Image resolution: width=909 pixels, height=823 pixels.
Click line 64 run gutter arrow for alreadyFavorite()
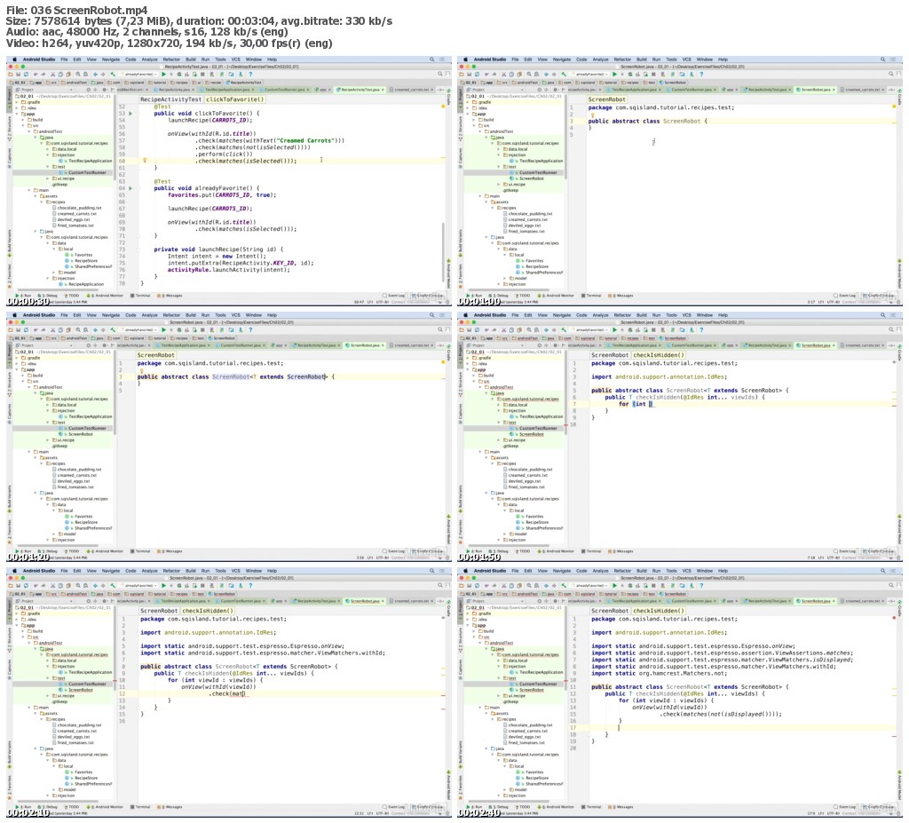[130, 188]
